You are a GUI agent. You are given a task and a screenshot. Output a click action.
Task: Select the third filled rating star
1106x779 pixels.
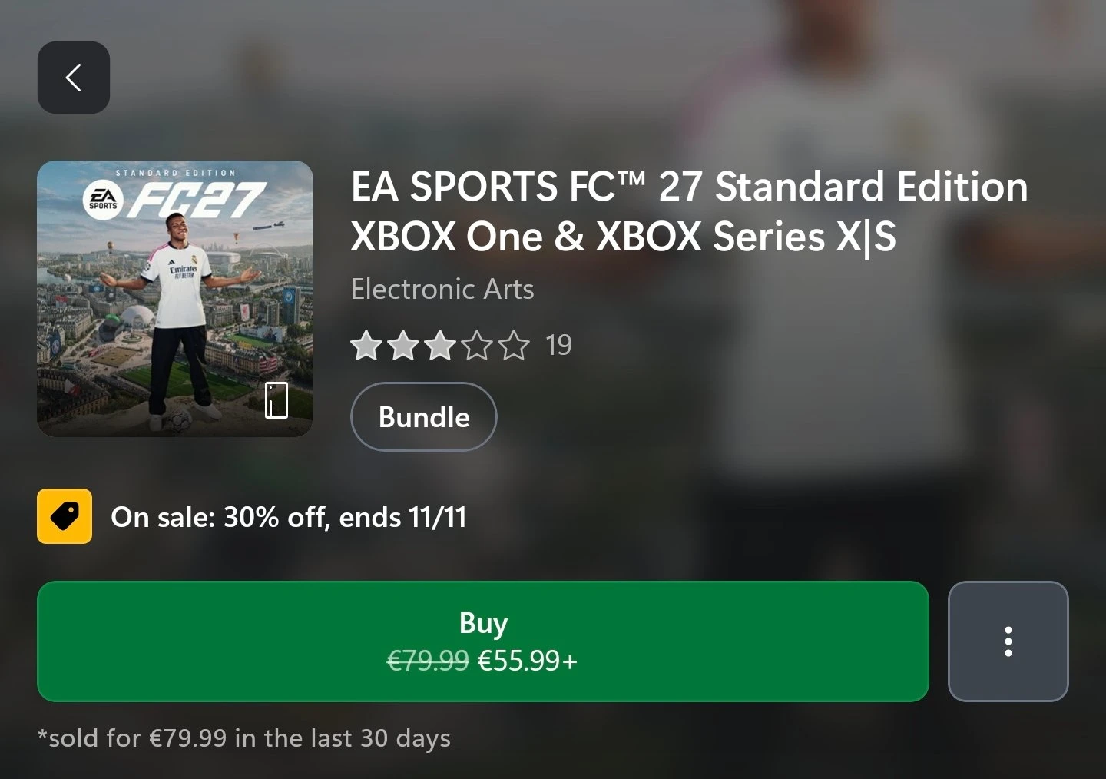439,346
